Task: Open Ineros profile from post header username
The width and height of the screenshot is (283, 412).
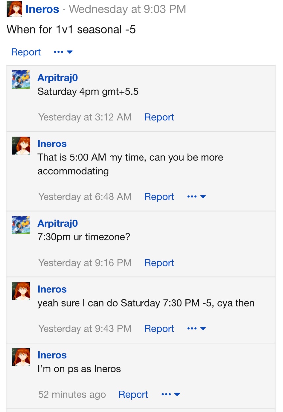Action: tap(43, 9)
